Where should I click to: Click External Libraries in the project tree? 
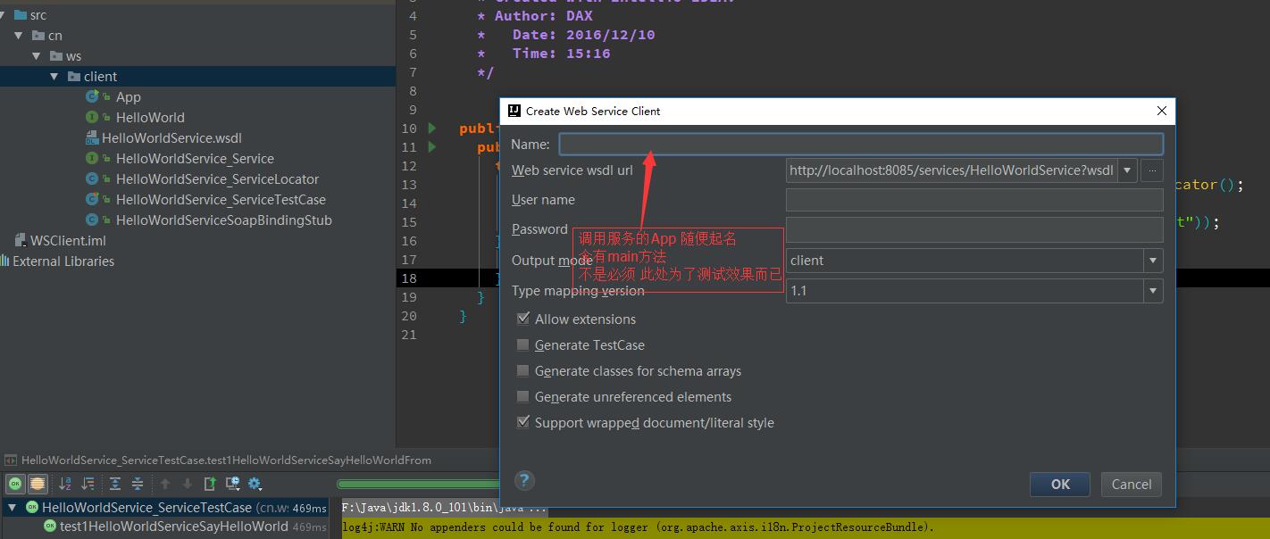pos(63,261)
